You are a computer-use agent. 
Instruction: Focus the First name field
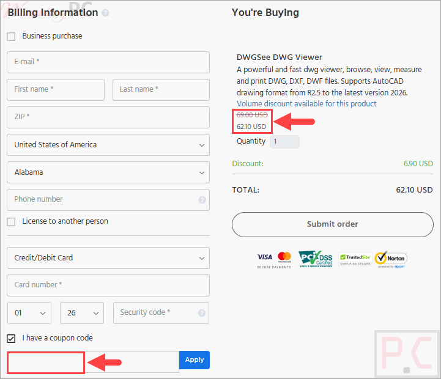point(56,90)
